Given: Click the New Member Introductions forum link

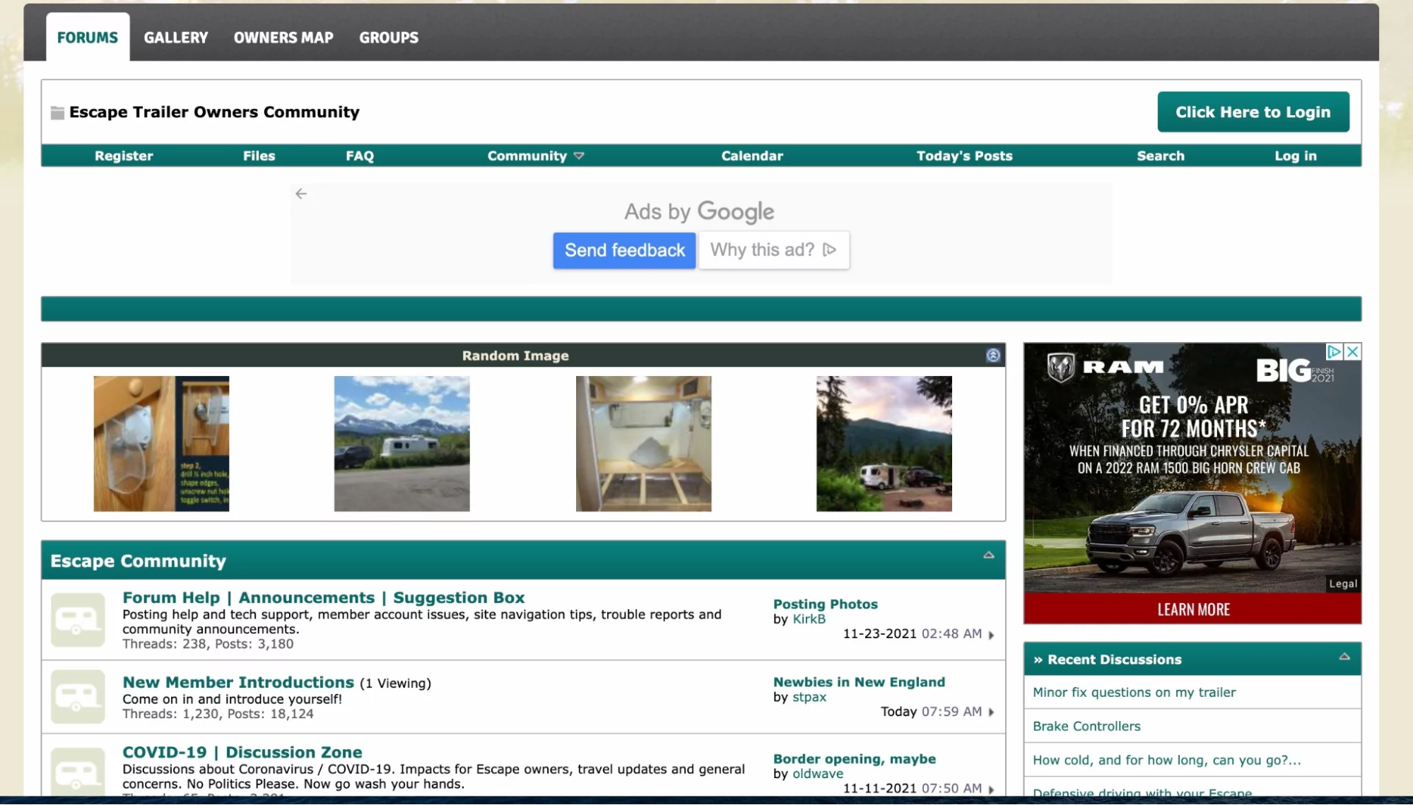Looking at the screenshot, I should [237, 681].
